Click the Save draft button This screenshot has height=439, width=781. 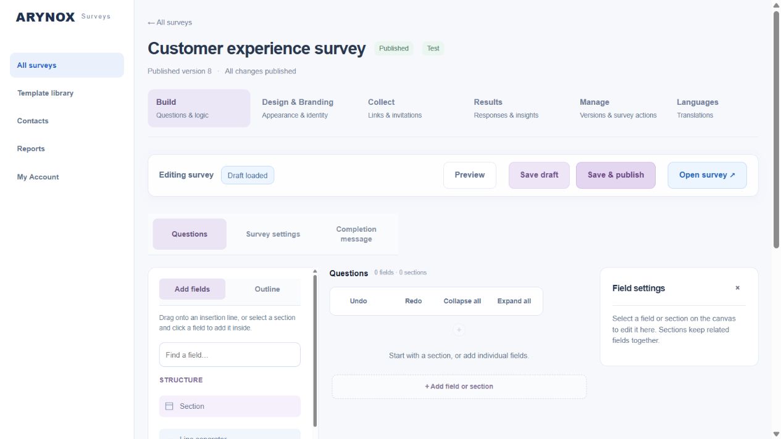pyautogui.click(x=539, y=175)
